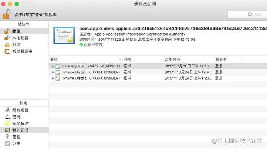Select com.apple.id...24d726431413d3d row name
The height and width of the screenshot is (149, 267).
91,66
